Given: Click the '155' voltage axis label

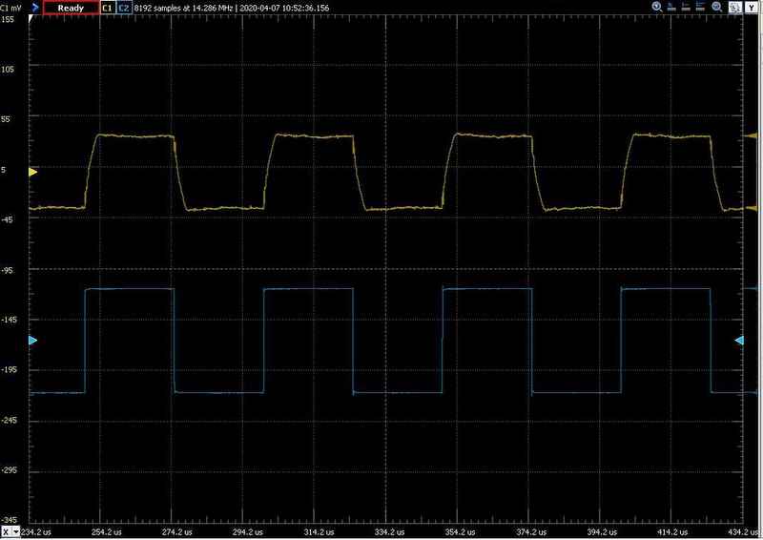Looking at the screenshot, I should (x=8, y=19).
